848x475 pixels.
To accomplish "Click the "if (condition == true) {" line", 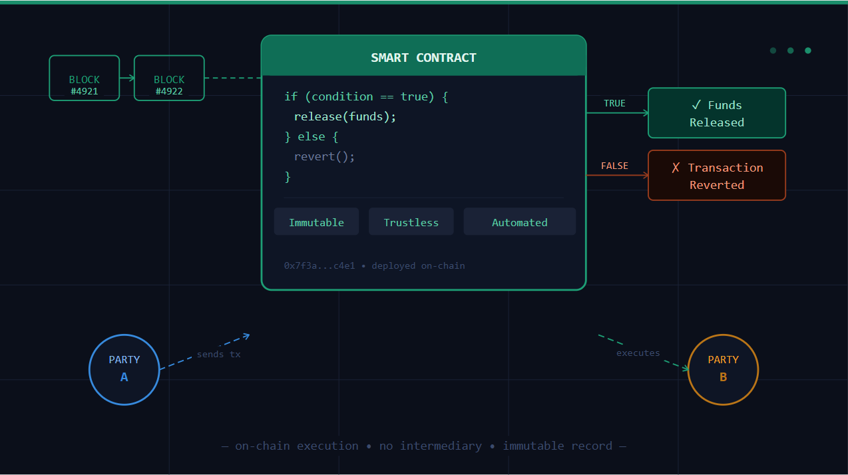I will pyautogui.click(x=366, y=96).
